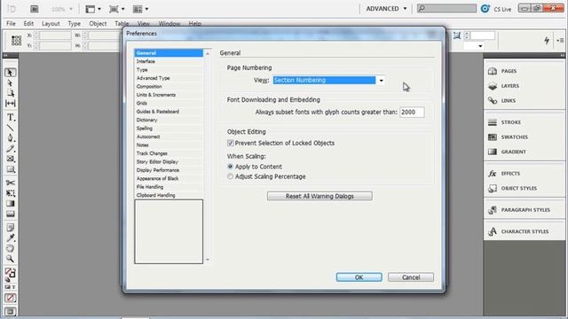The image size is (568, 319).
Task: Click Reset All Warning Dialogs button
Action: click(x=319, y=196)
